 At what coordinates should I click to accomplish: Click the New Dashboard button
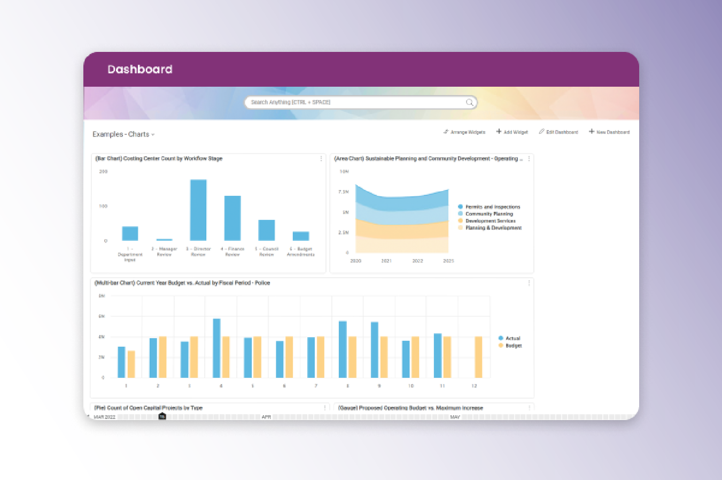[609, 132]
